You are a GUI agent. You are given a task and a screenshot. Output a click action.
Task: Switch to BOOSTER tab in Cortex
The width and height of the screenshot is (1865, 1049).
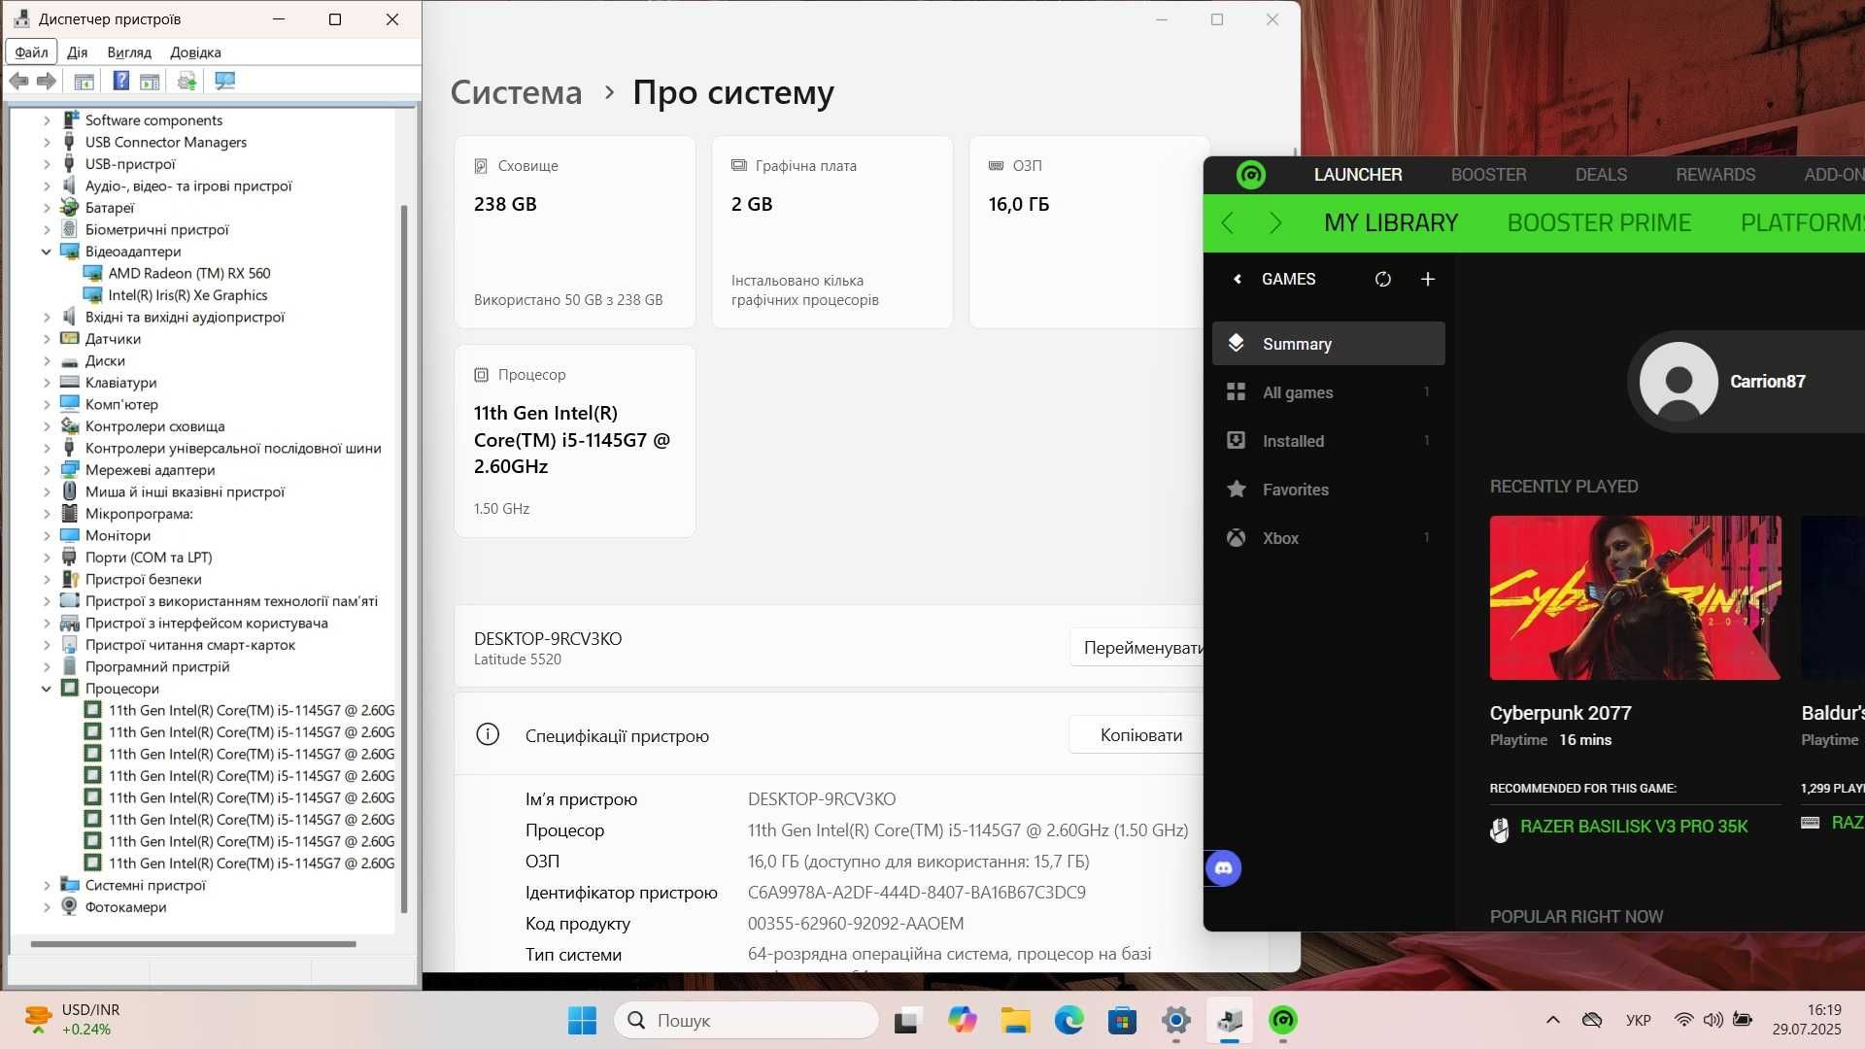click(1488, 175)
